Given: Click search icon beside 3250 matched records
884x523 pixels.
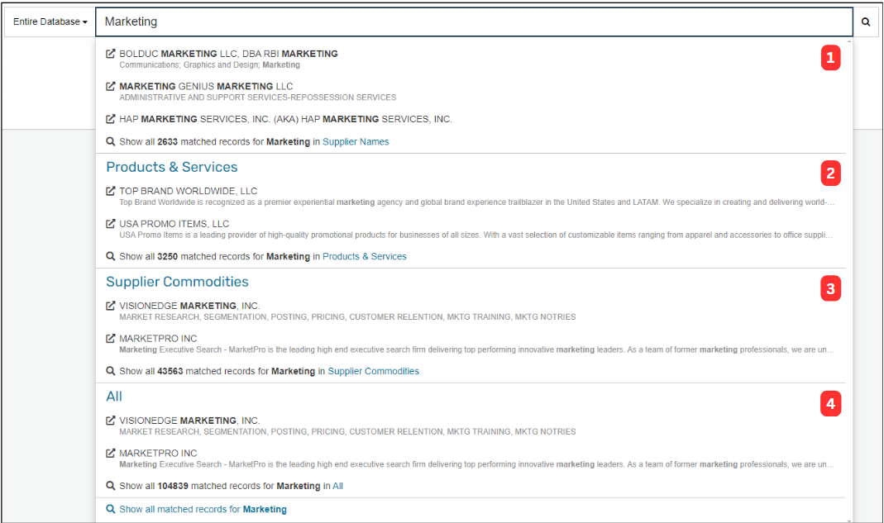Looking at the screenshot, I should 111,256.
